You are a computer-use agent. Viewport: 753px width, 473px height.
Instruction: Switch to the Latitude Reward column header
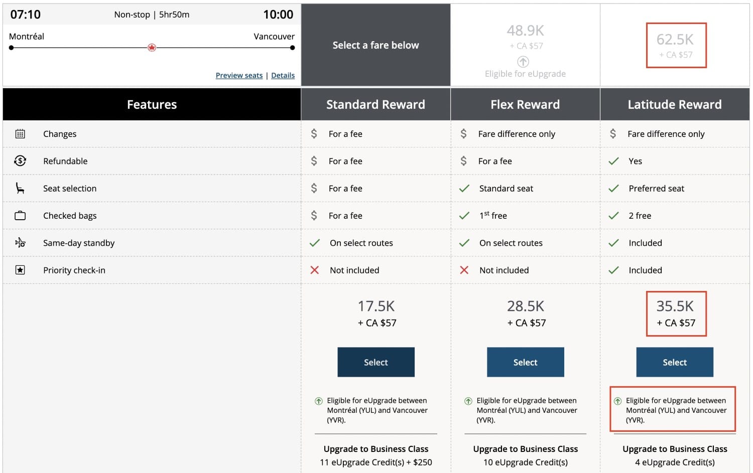tap(675, 104)
